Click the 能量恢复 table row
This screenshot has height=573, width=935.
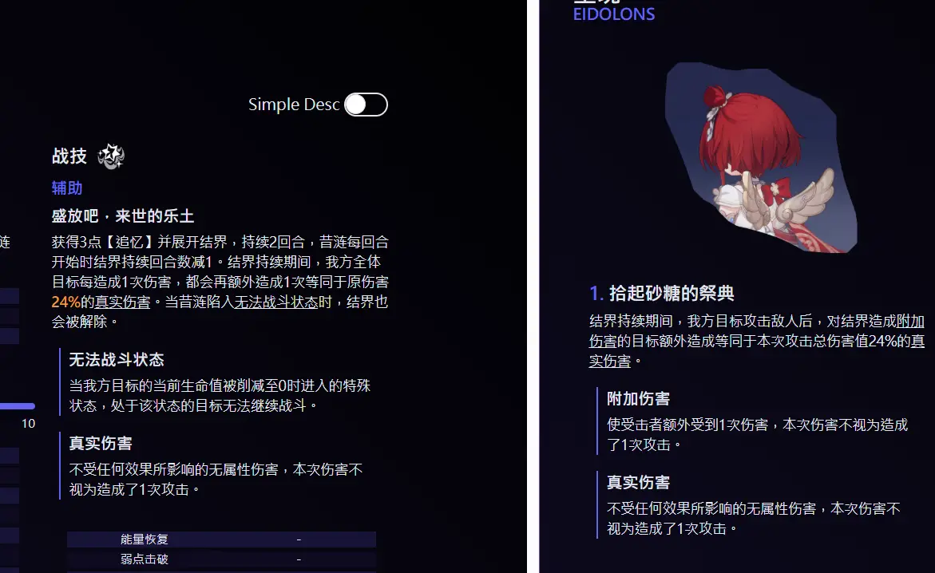(x=221, y=539)
